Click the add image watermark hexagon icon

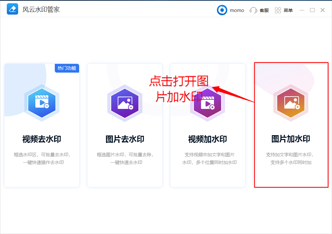click(290, 103)
